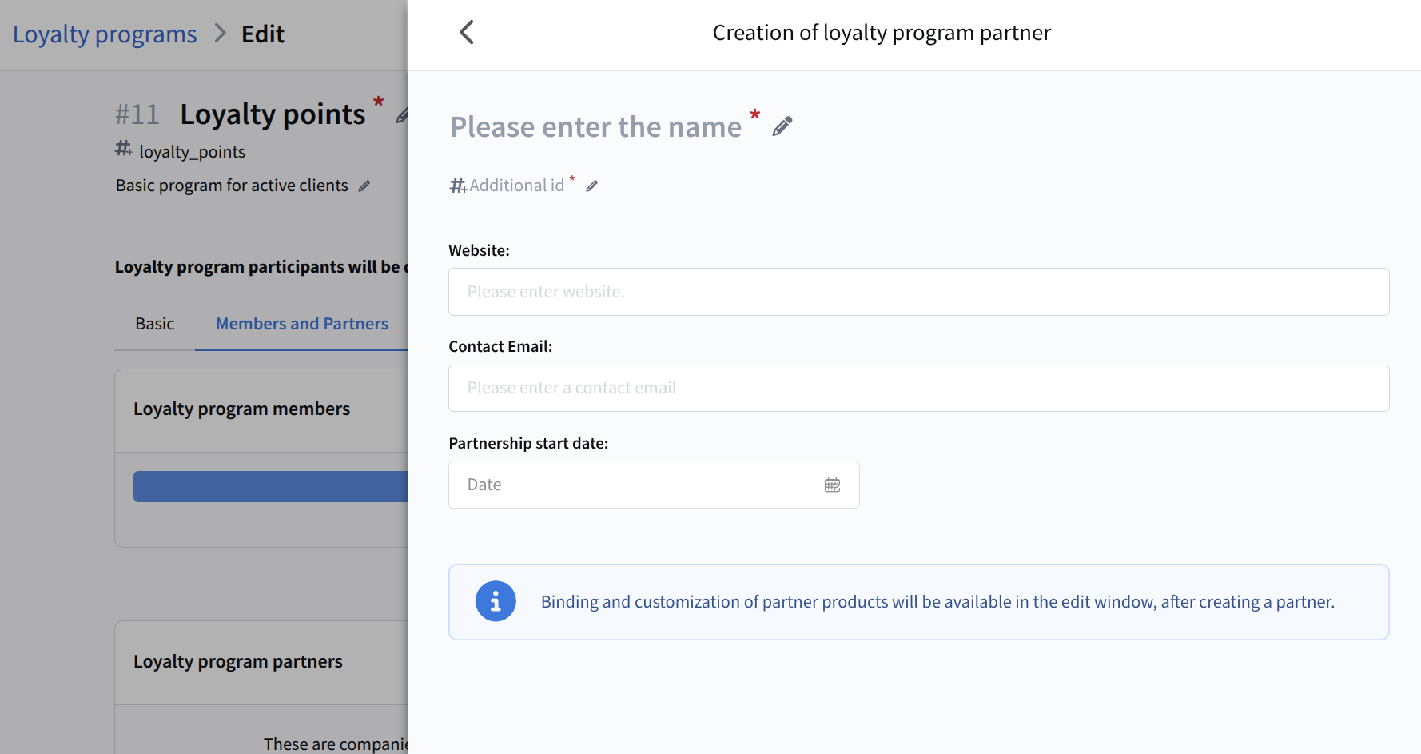The width and height of the screenshot is (1421, 754).
Task: Select the Members and Partners tab
Action: point(301,324)
